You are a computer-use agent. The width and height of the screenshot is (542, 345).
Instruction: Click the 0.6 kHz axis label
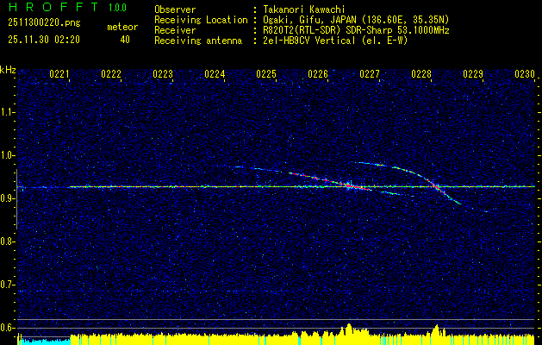[8, 328]
